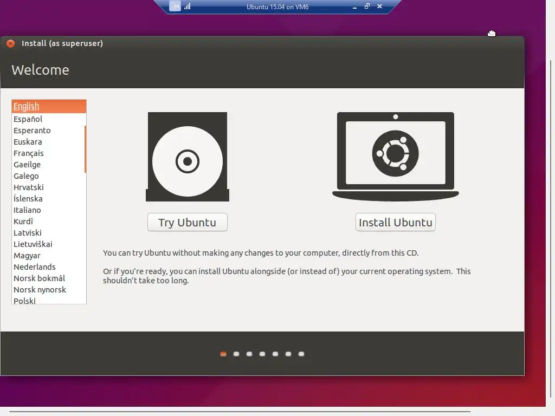Select Polski at the list bottom
555x416 pixels.
(49, 300)
